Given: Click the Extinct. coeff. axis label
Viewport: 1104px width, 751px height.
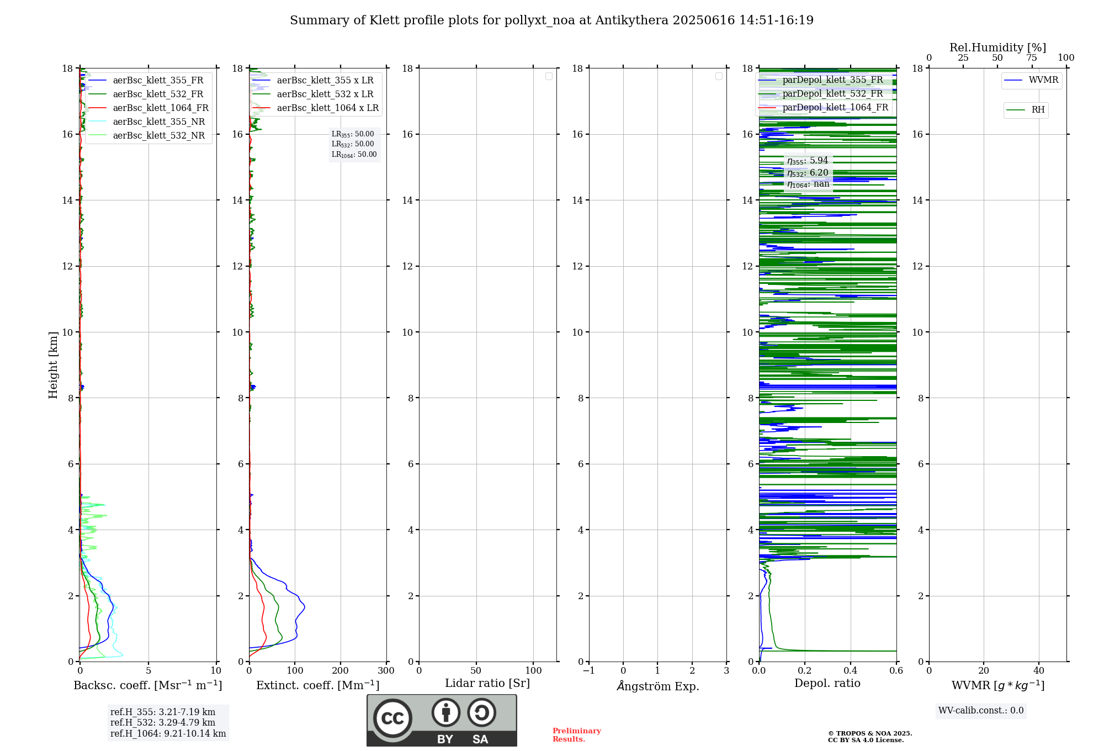Looking at the screenshot, I should [318, 685].
